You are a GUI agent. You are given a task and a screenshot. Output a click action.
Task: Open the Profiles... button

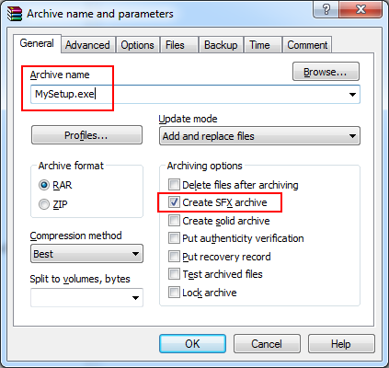[86, 135]
